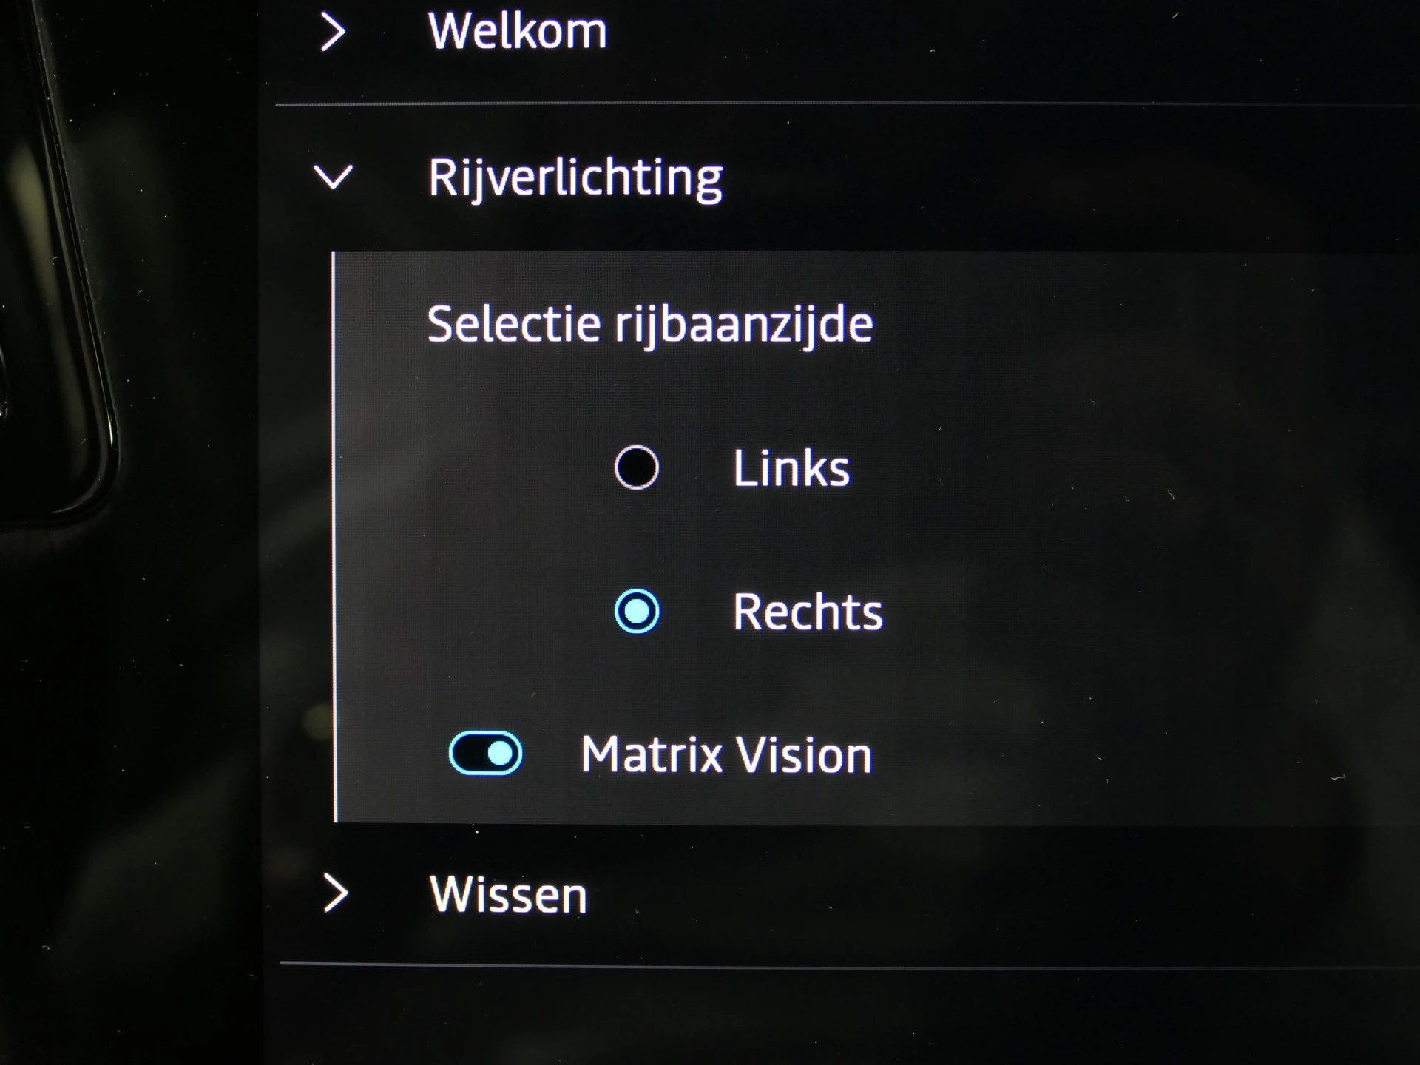Choose the Rechts option label
Image resolution: width=1420 pixels, height=1065 pixels.
(x=808, y=612)
